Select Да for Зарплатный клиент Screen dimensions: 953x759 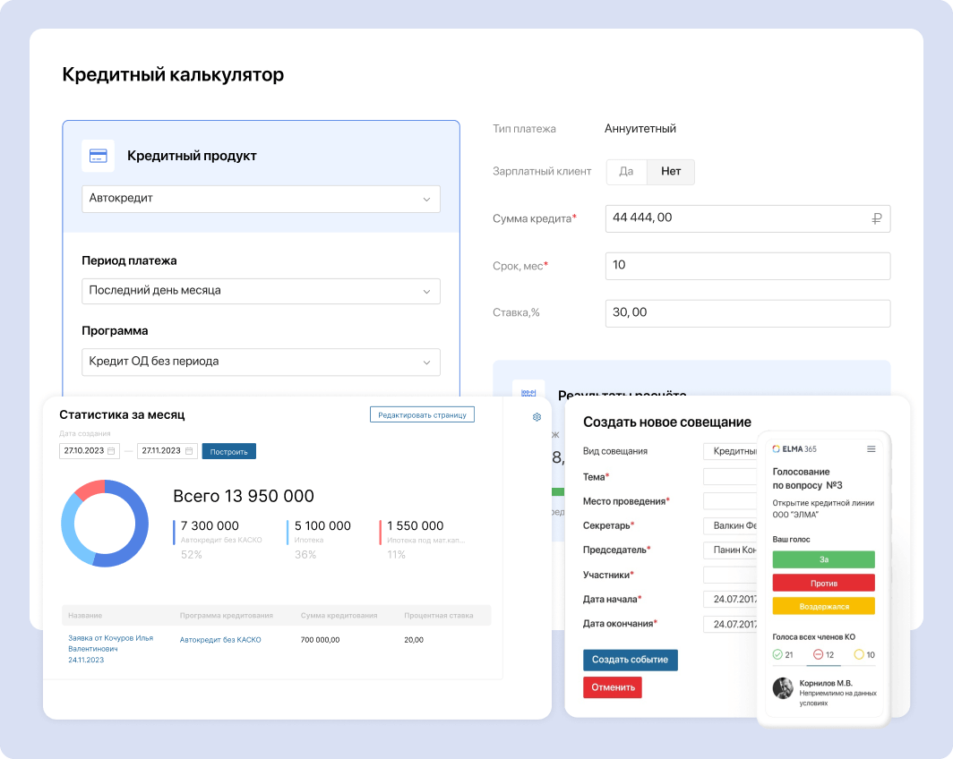point(626,172)
